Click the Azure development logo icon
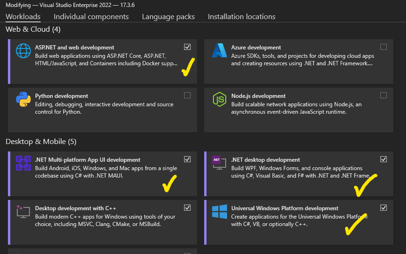 click(x=220, y=50)
